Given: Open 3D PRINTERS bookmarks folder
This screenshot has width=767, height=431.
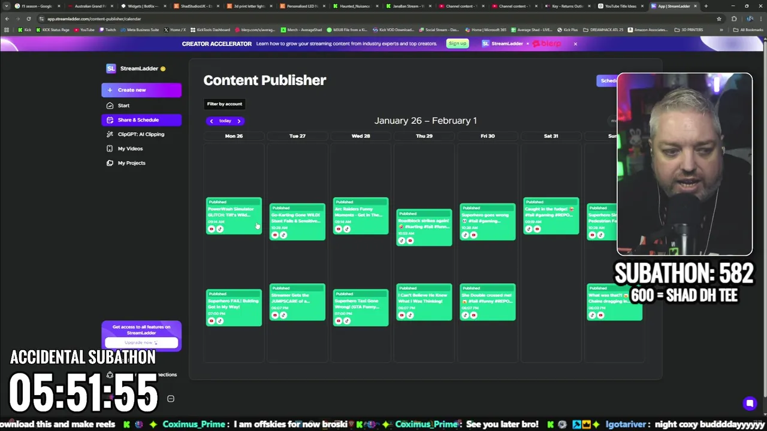Looking at the screenshot, I should pos(690,30).
